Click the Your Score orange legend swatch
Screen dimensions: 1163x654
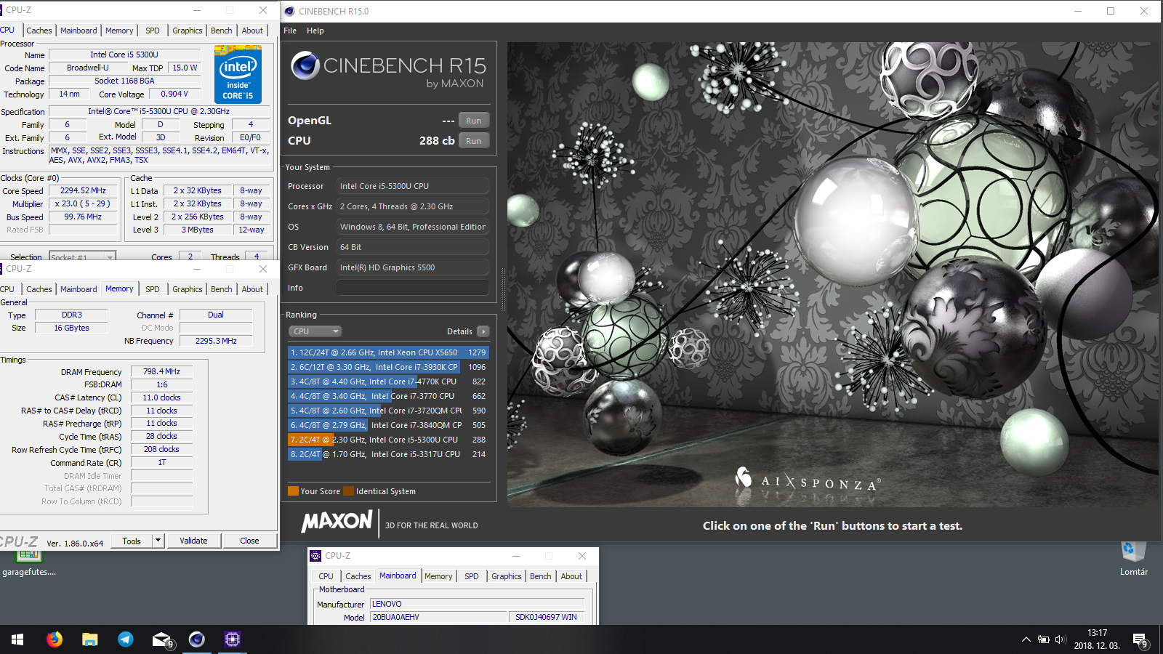(x=293, y=491)
